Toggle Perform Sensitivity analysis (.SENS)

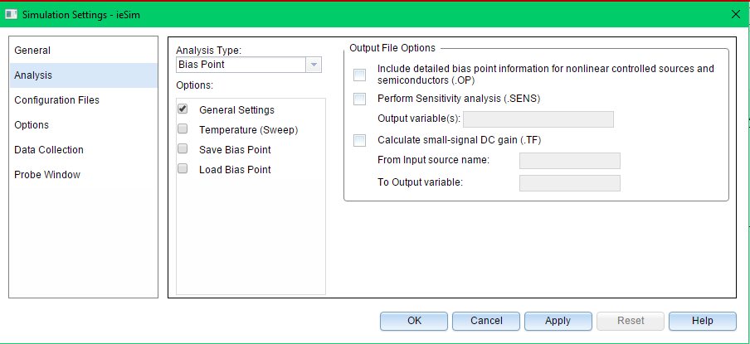pos(360,99)
